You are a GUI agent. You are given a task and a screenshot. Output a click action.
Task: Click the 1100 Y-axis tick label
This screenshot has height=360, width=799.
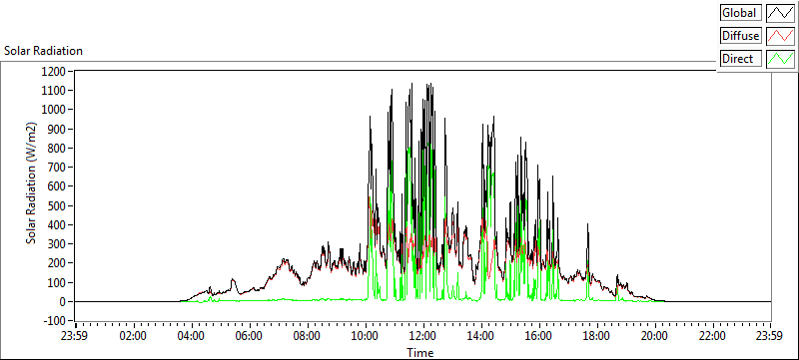(55, 91)
